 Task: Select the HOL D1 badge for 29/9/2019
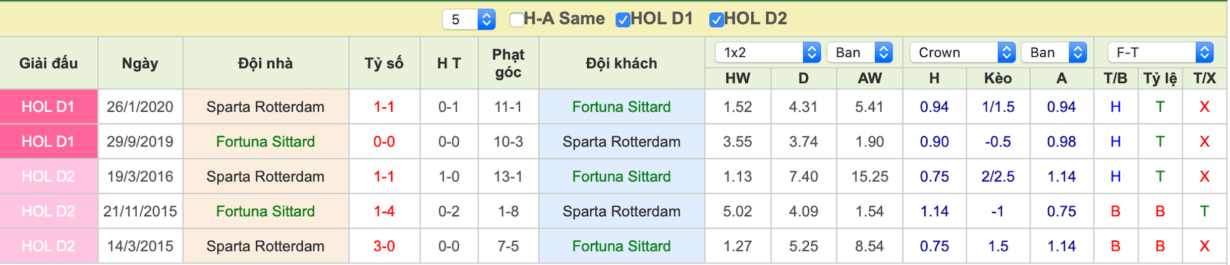click(x=48, y=141)
